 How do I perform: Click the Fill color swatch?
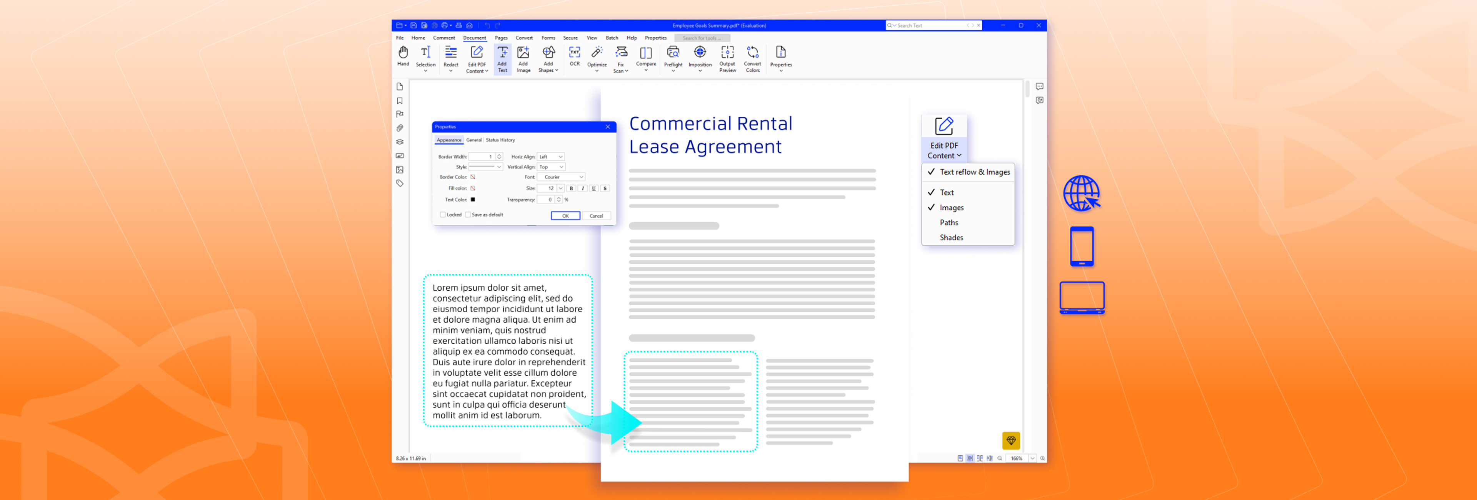pyautogui.click(x=472, y=188)
